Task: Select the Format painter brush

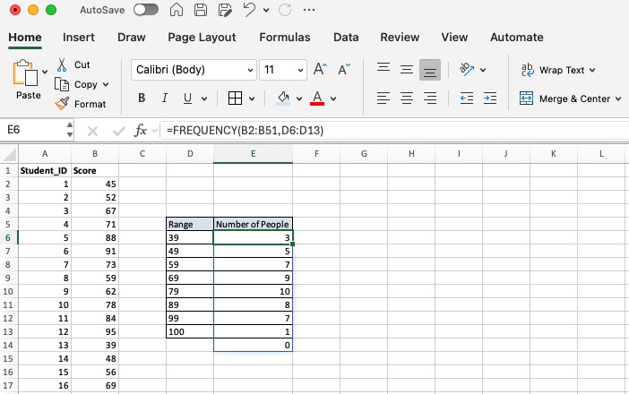Action: (62, 104)
